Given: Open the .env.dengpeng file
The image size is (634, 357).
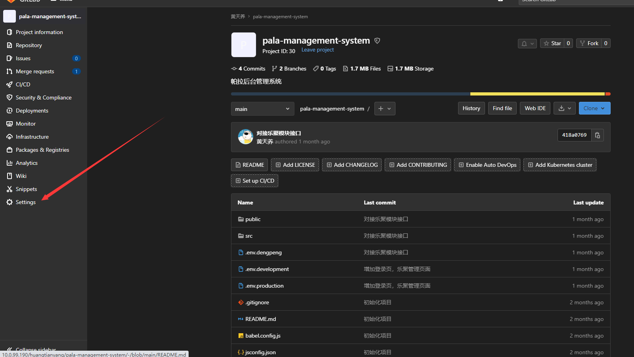Looking at the screenshot, I should pyautogui.click(x=264, y=252).
